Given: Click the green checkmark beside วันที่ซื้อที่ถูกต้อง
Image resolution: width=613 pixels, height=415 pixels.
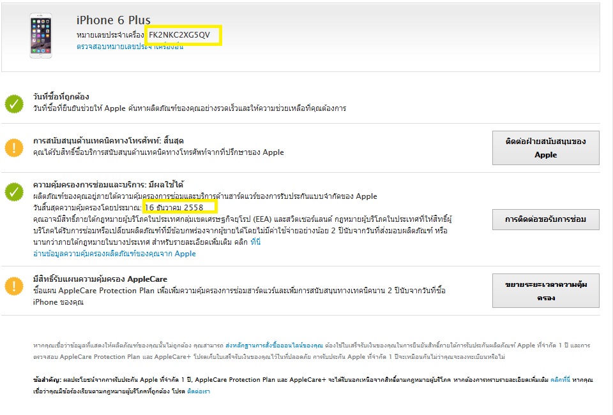Looking at the screenshot, I should (x=14, y=104).
